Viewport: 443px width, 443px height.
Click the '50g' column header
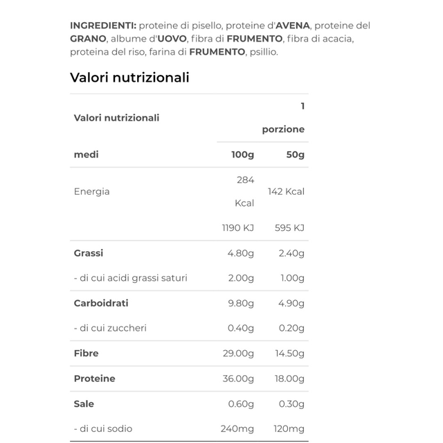coord(295,155)
